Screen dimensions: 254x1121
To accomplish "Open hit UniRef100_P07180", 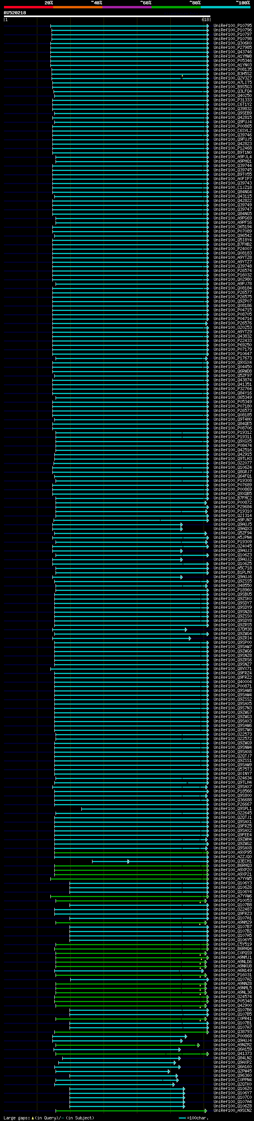I will click(x=233, y=406).
